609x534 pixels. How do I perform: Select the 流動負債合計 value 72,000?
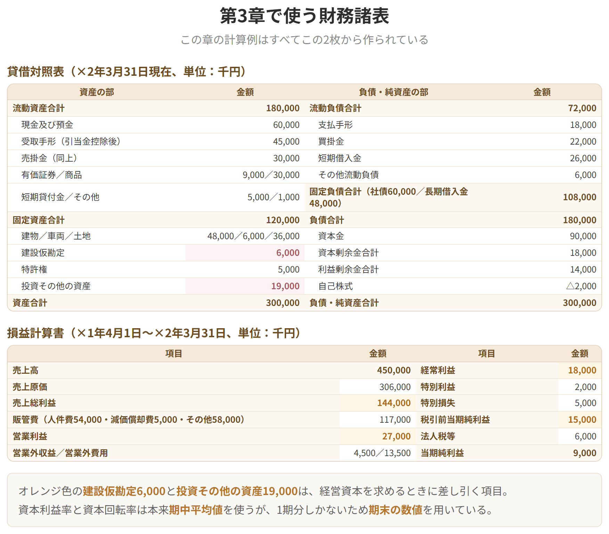[x=582, y=108]
